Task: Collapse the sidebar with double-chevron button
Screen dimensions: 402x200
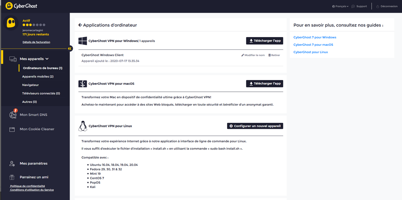Action: [70, 49]
